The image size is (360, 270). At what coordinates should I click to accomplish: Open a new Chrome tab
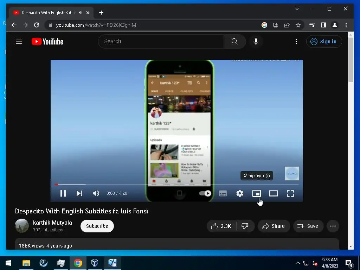[101, 13]
